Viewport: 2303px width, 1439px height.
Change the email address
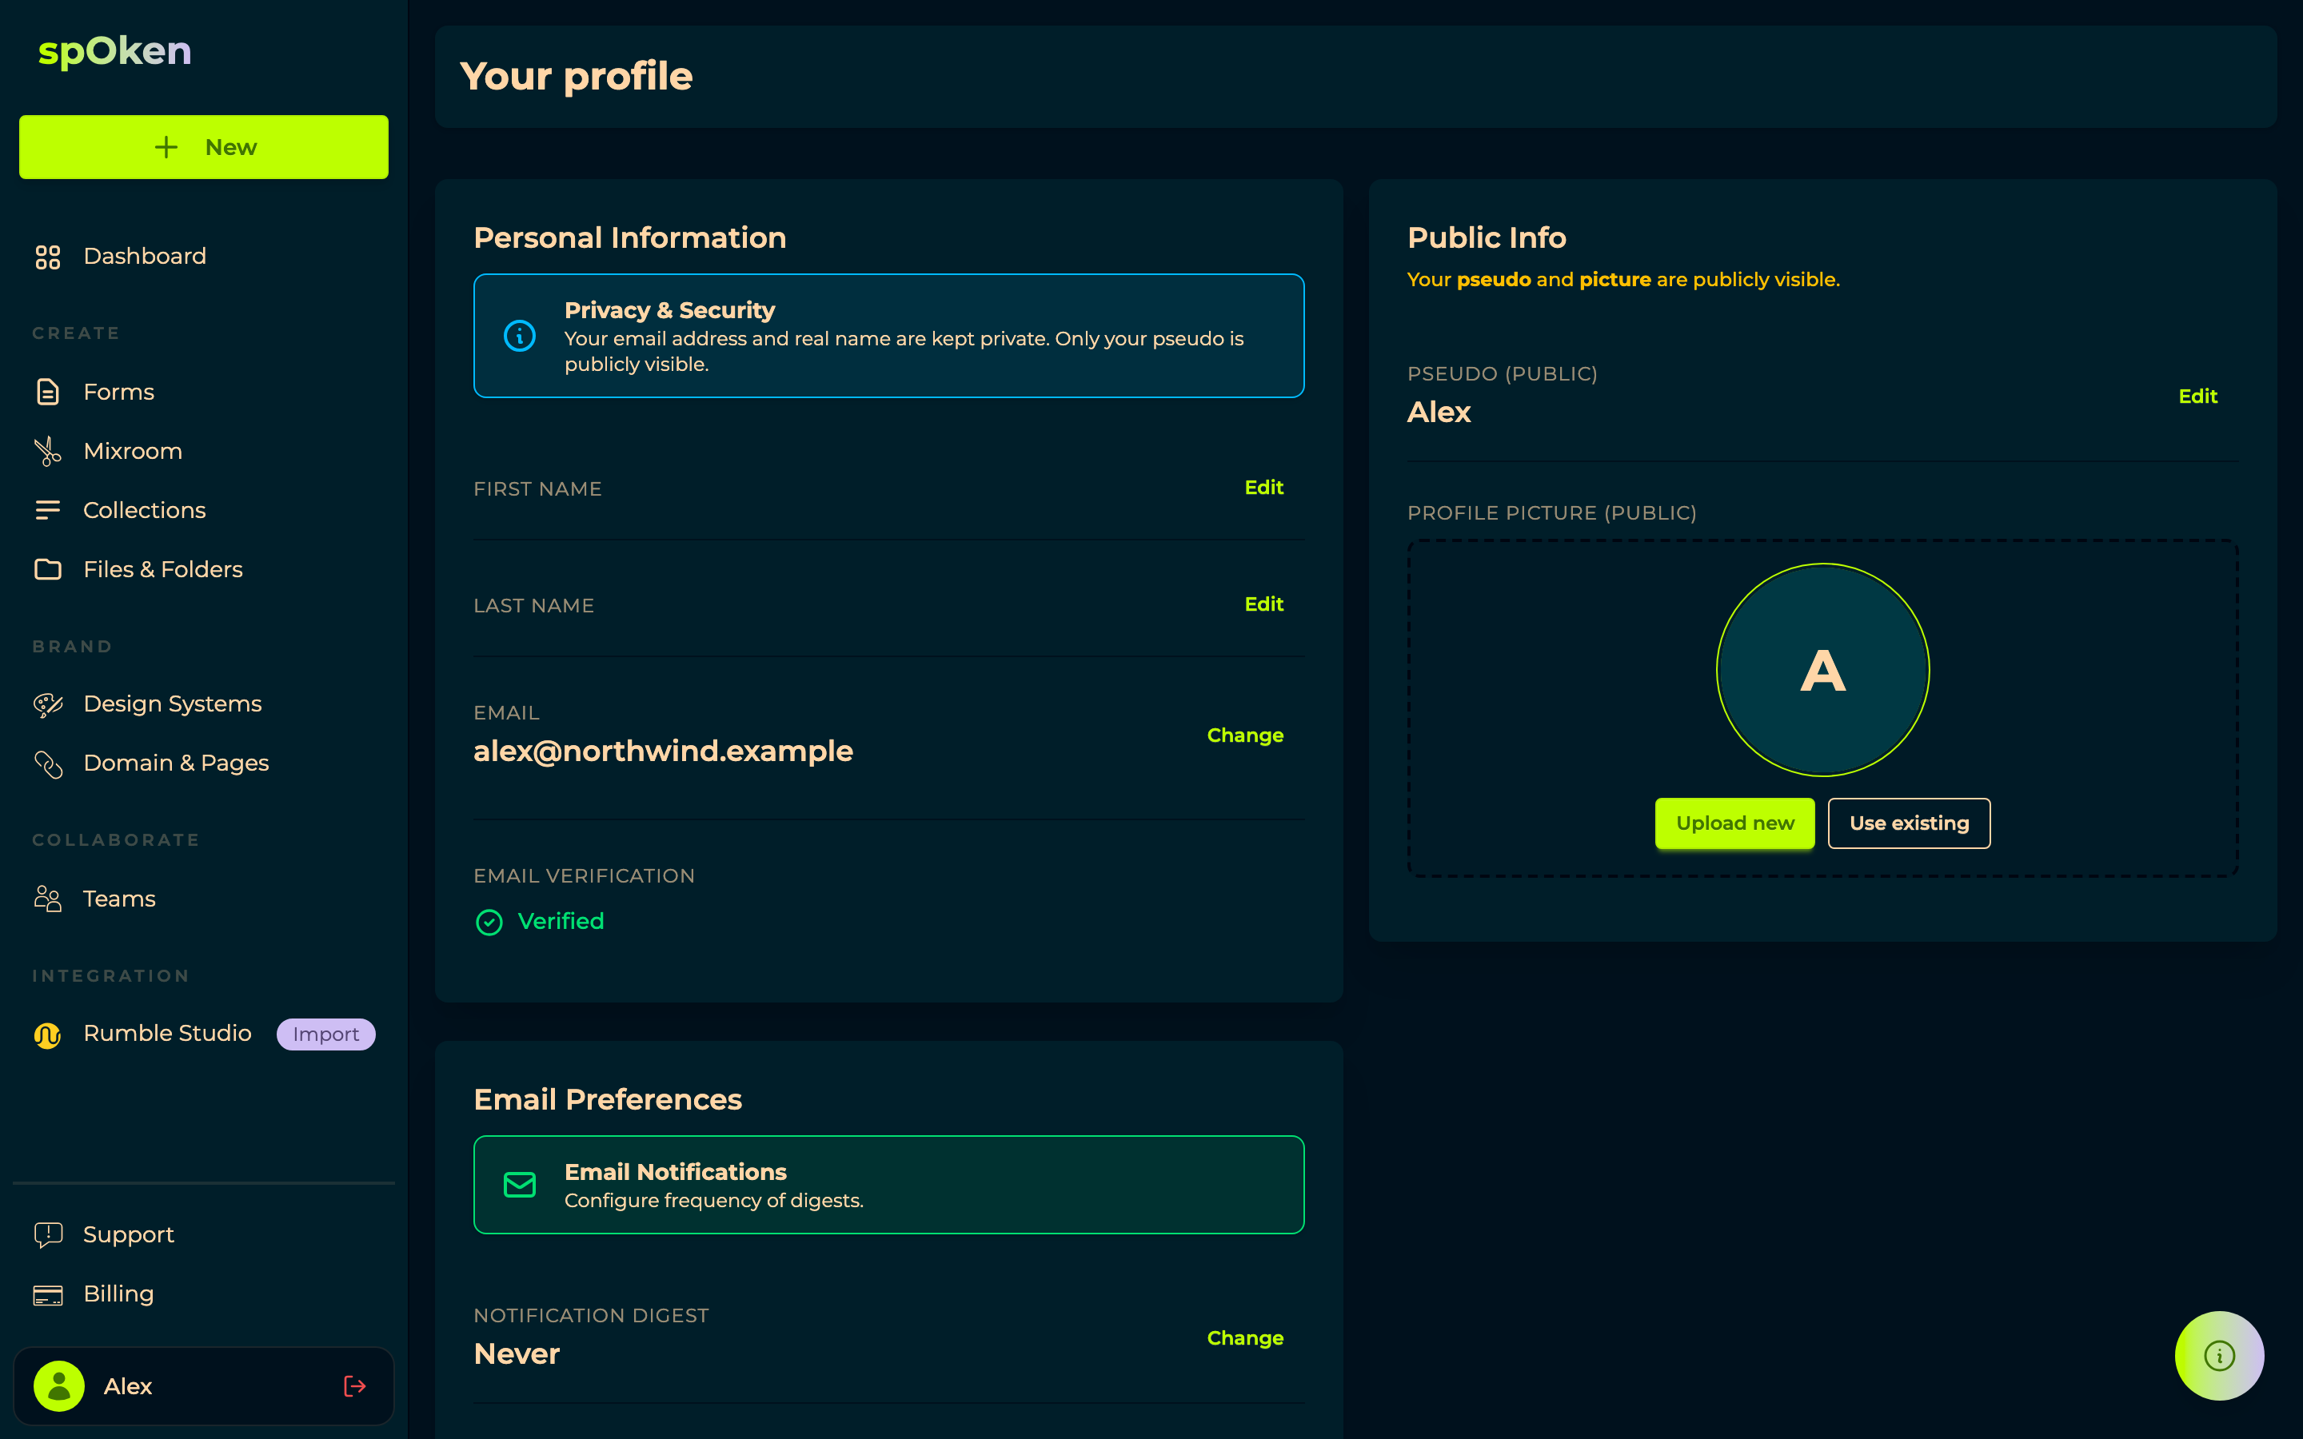[1245, 735]
